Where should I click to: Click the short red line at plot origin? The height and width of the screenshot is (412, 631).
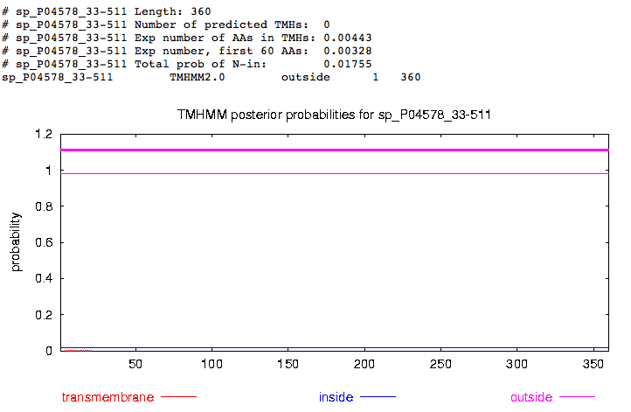pos(76,350)
